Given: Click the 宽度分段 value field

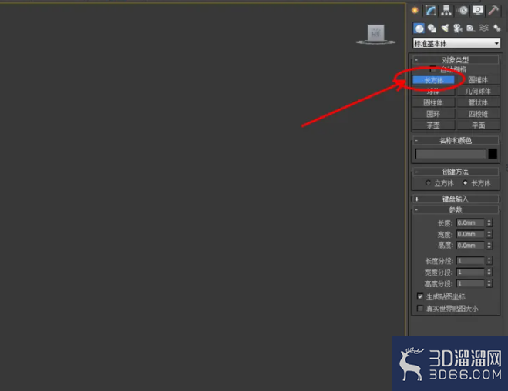Looking at the screenshot, I should (470, 272).
